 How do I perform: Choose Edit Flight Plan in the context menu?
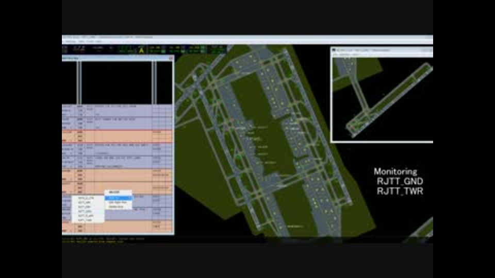click(x=118, y=202)
